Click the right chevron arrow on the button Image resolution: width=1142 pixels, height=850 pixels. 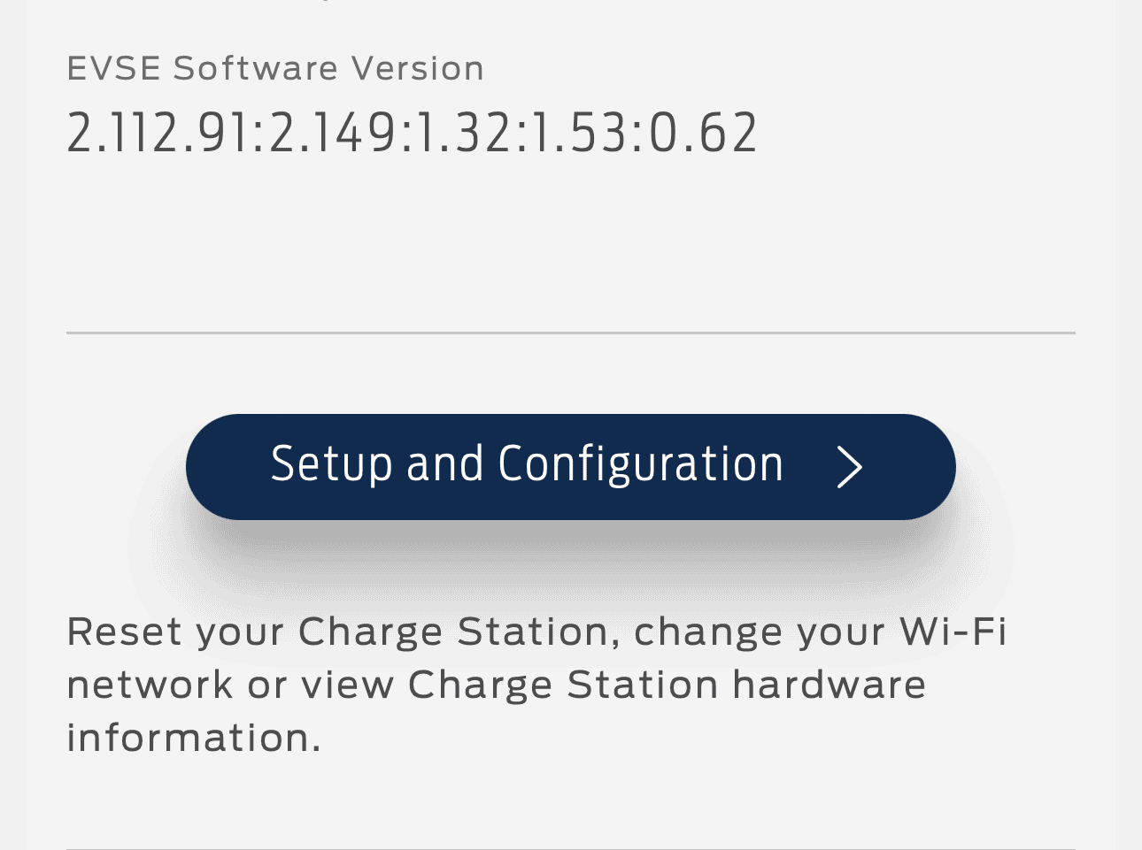point(849,467)
